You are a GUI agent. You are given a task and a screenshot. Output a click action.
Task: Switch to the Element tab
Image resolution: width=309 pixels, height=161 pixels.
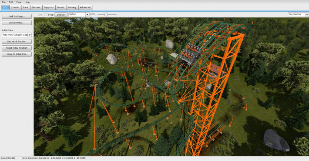(x=36, y=7)
